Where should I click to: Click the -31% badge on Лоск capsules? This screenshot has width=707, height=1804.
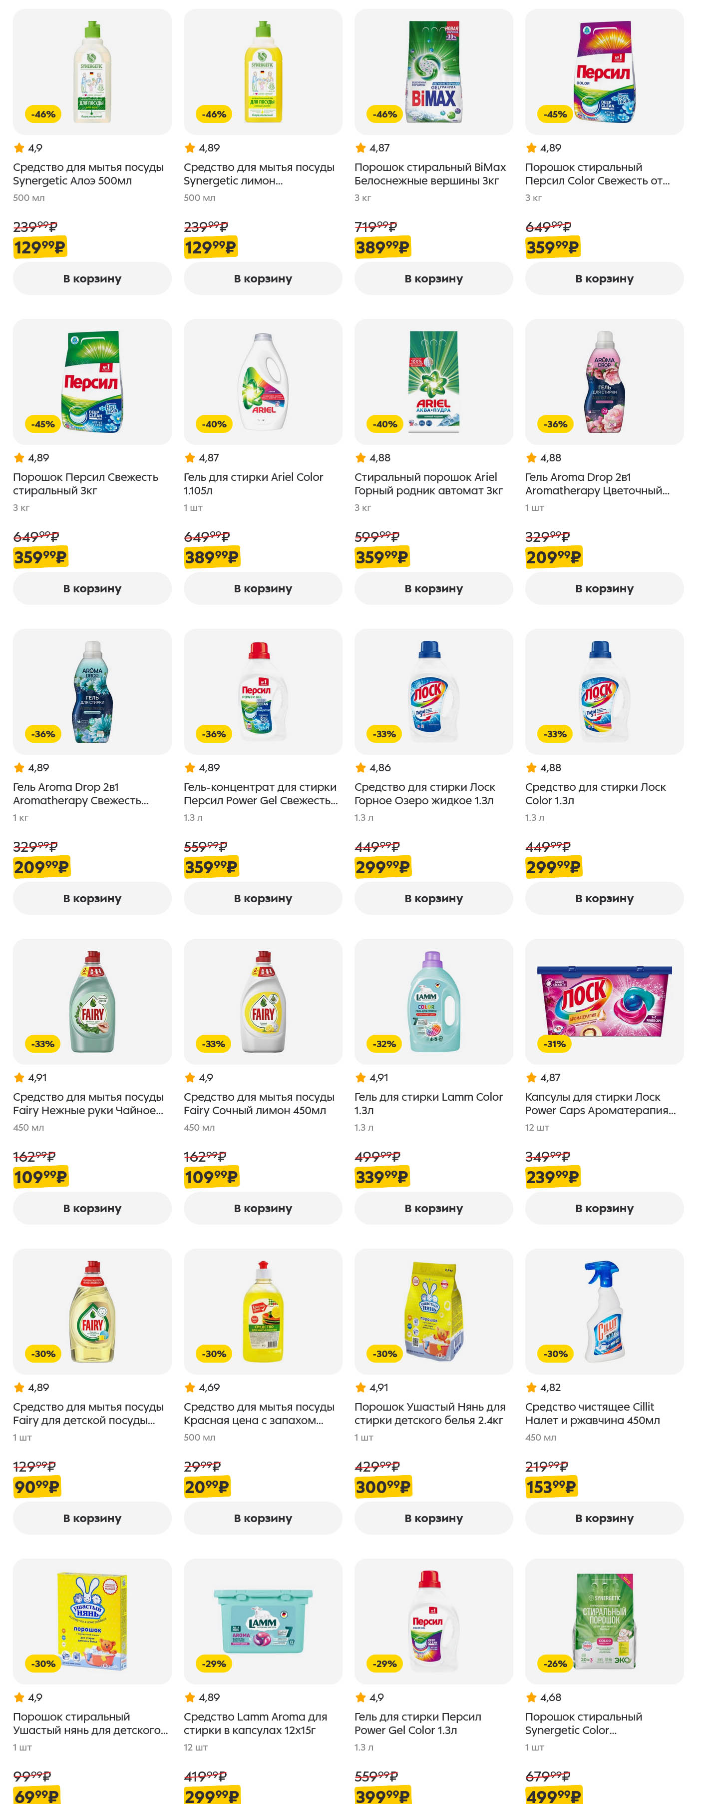click(555, 1044)
